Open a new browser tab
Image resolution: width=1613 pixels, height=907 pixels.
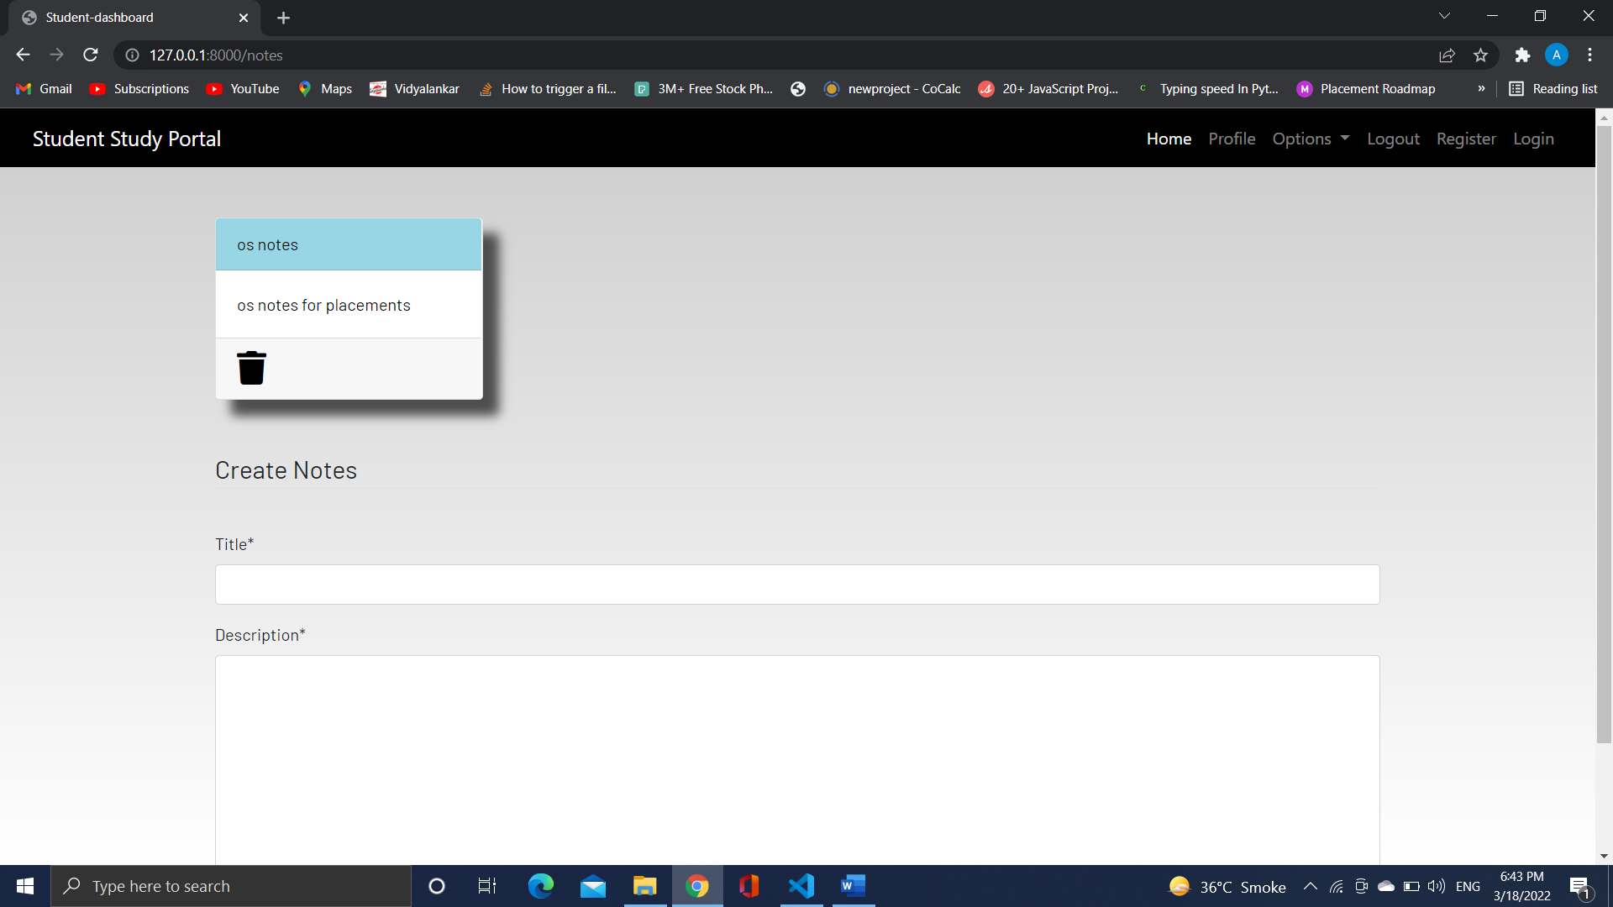coord(283,18)
